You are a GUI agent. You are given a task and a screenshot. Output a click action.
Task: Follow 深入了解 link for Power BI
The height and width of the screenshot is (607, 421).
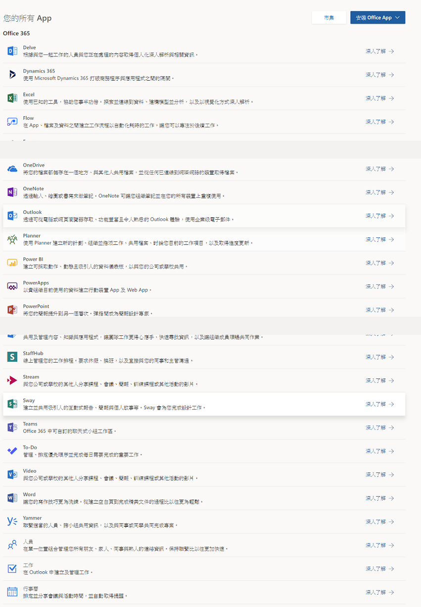click(x=379, y=263)
